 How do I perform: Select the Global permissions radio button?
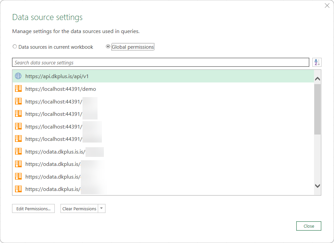[x=108, y=47]
